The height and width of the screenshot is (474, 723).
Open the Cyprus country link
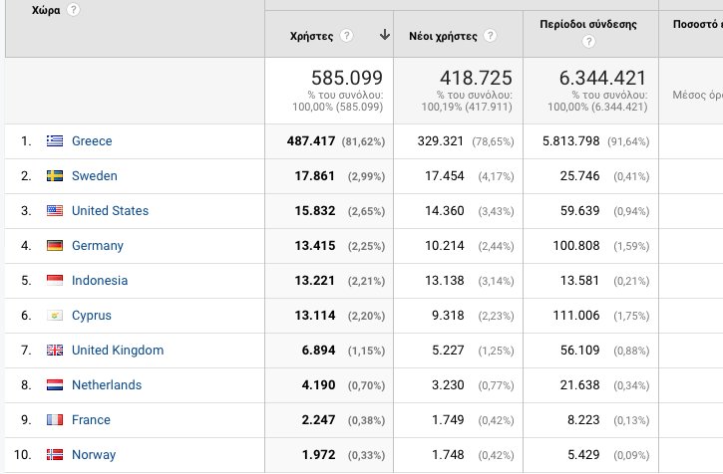92,316
